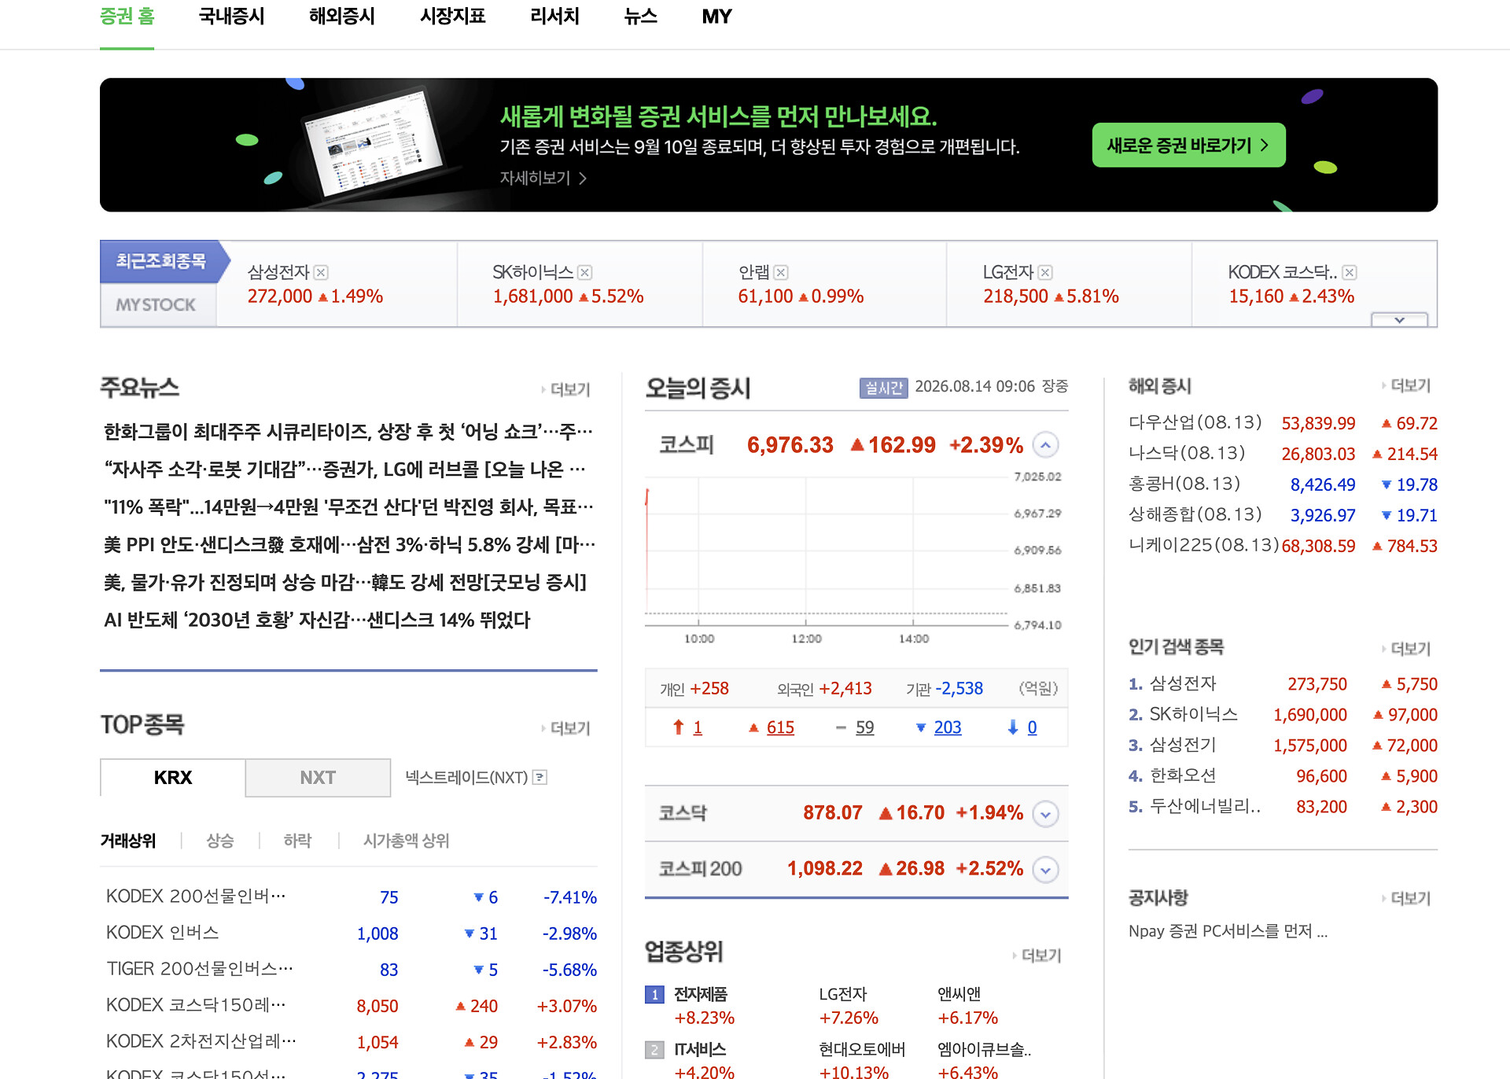Open the 美 PPI 안도 news headline
The height and width of the screenshot is (1079, 1510).
click(349, 545)
